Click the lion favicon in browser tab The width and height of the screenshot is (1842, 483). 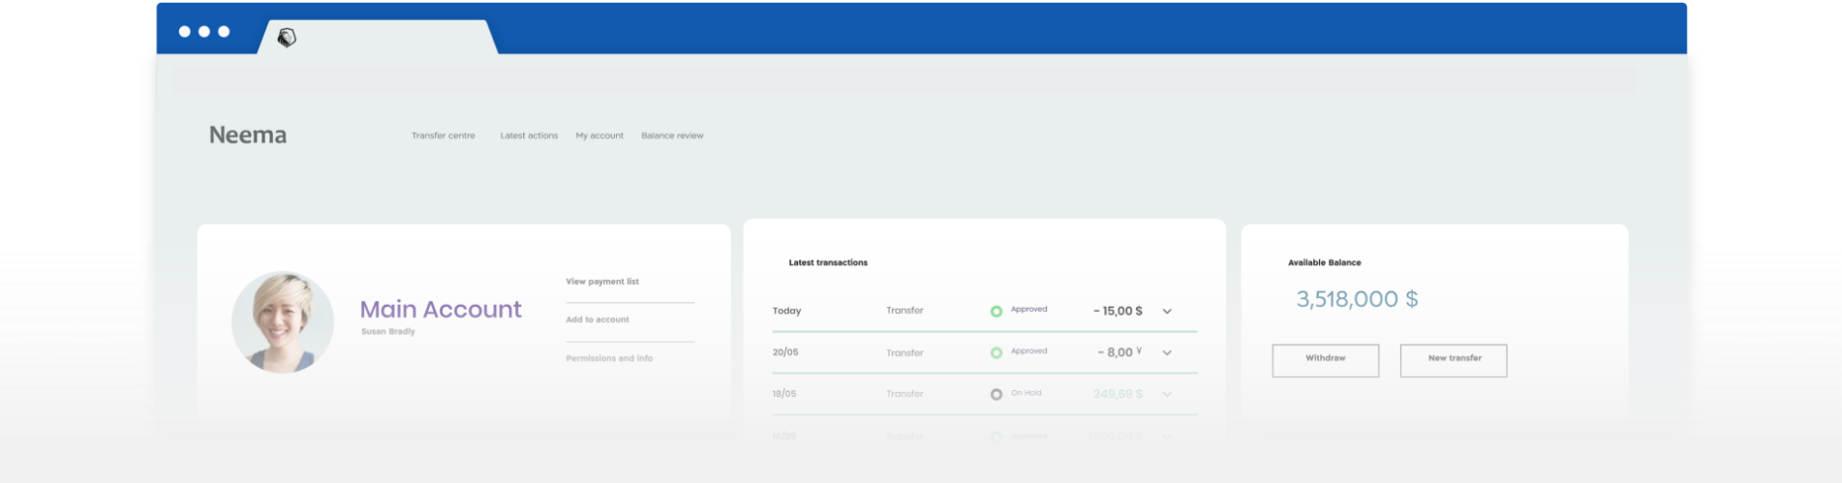(287, 38)
